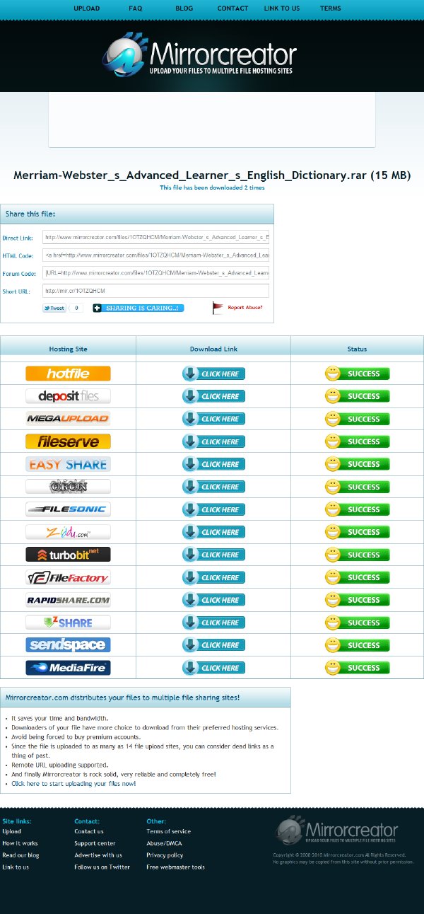Click Hotfile's SUCCESS status badge
The image size is (424, 914).
click(x=358, y=374)
